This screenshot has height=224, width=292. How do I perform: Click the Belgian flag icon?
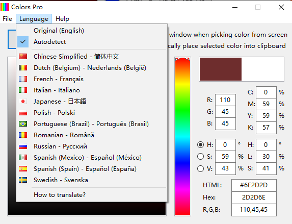[23, 68]
